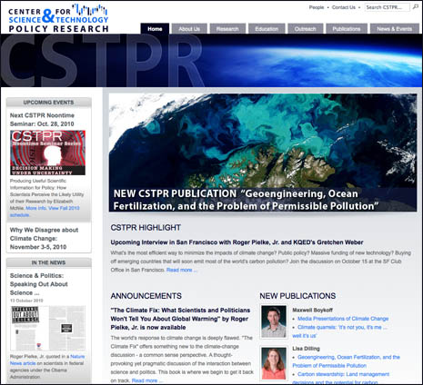
Task: Open Next CSTPR Noontime Seminar heading
Action: click(x=42, y=120)
